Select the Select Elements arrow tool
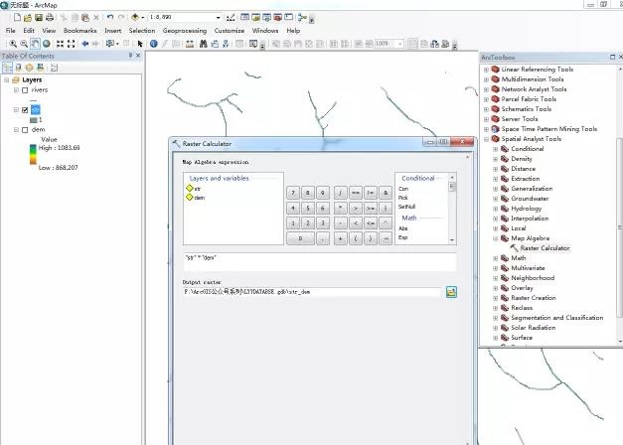This screenshot has height=445, width=623. 140,44
